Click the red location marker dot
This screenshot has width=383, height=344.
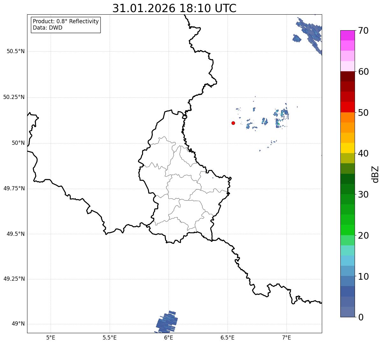tap(233, 123)
